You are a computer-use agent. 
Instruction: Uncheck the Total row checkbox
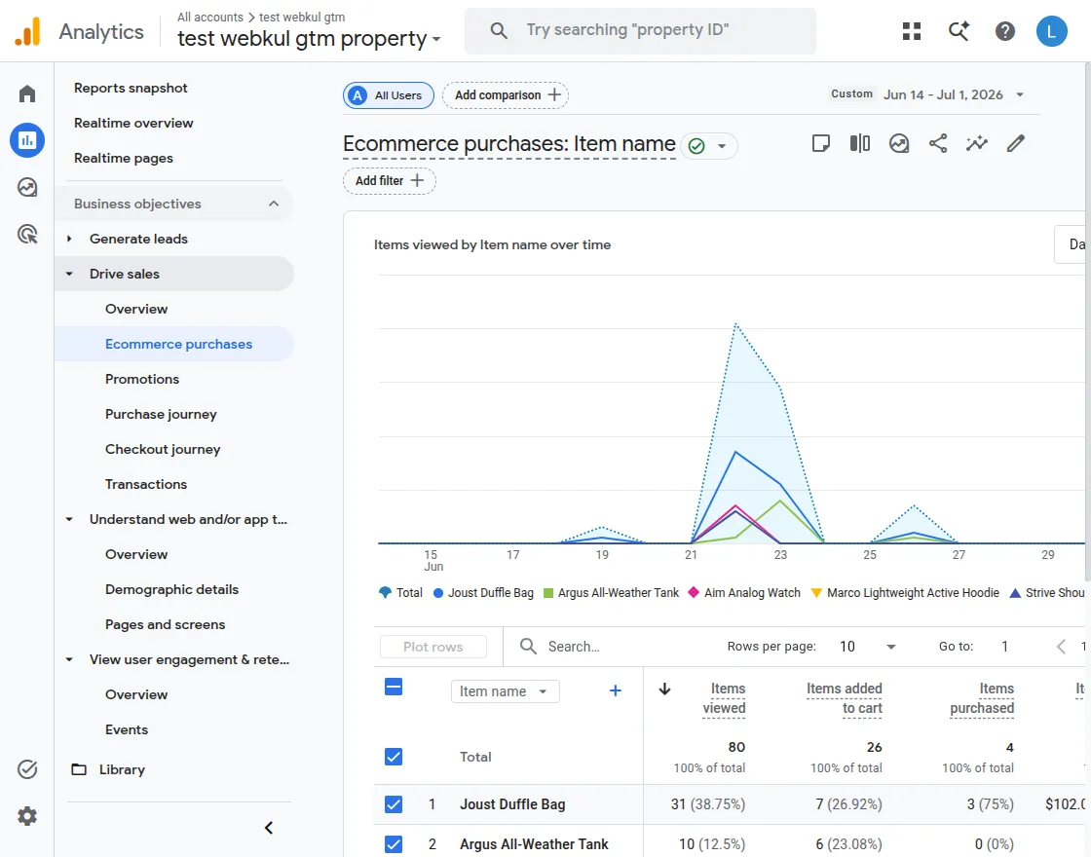point(394,756)
